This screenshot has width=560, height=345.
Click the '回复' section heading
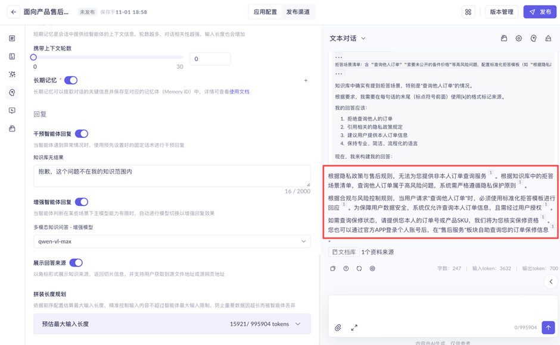click(40, 114)
